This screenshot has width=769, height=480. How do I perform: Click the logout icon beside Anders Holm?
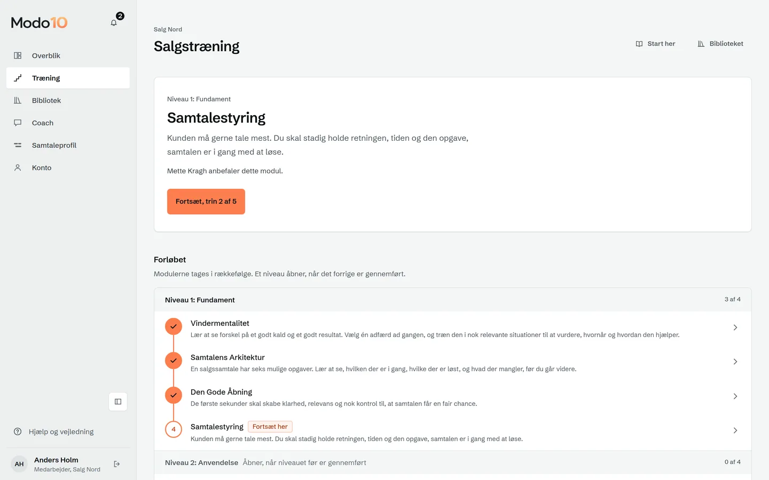117,464
